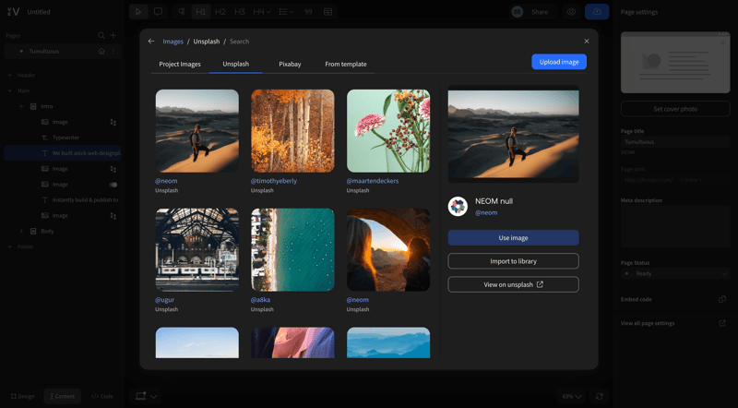Viewport: 738px width, 408px height.
Task: Click the Upload image button
Action: (x=559, y=62)
